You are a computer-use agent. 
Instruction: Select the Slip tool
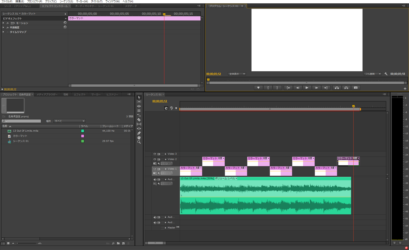coord(139,124)
